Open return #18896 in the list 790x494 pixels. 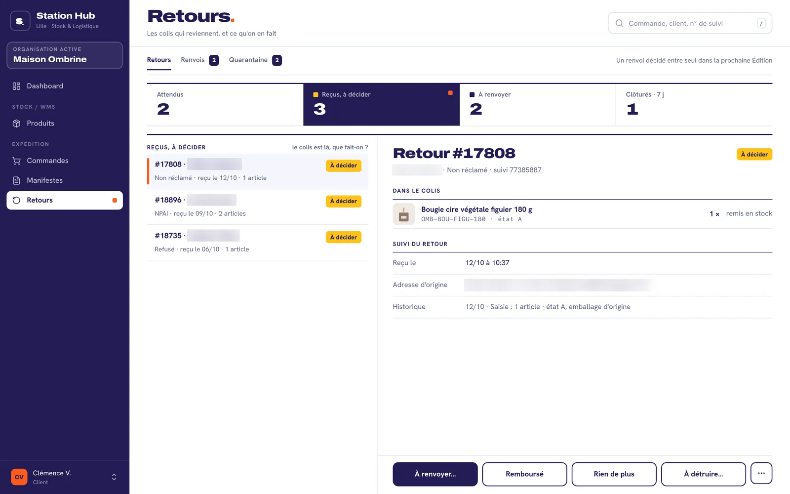258,207
